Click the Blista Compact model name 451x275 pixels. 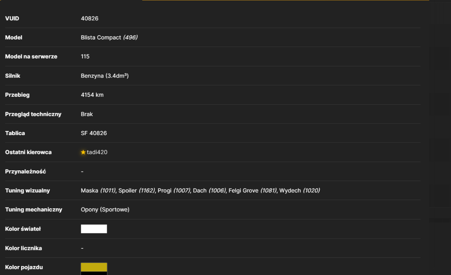pos(101,37)
